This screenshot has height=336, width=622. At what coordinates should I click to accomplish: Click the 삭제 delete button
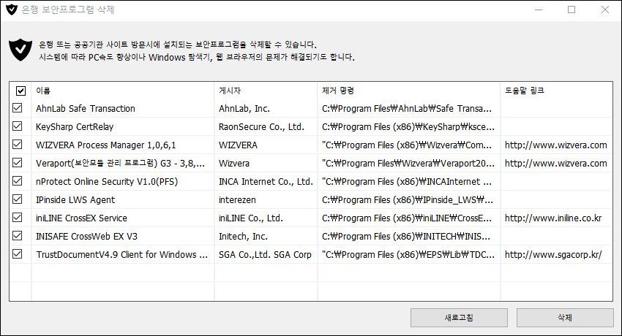pyautogui.click(x=565, y=318)
